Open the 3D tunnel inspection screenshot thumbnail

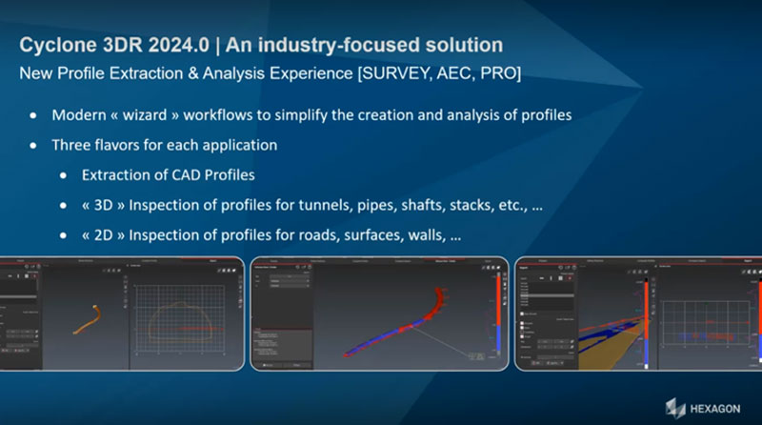click(379, 314)
